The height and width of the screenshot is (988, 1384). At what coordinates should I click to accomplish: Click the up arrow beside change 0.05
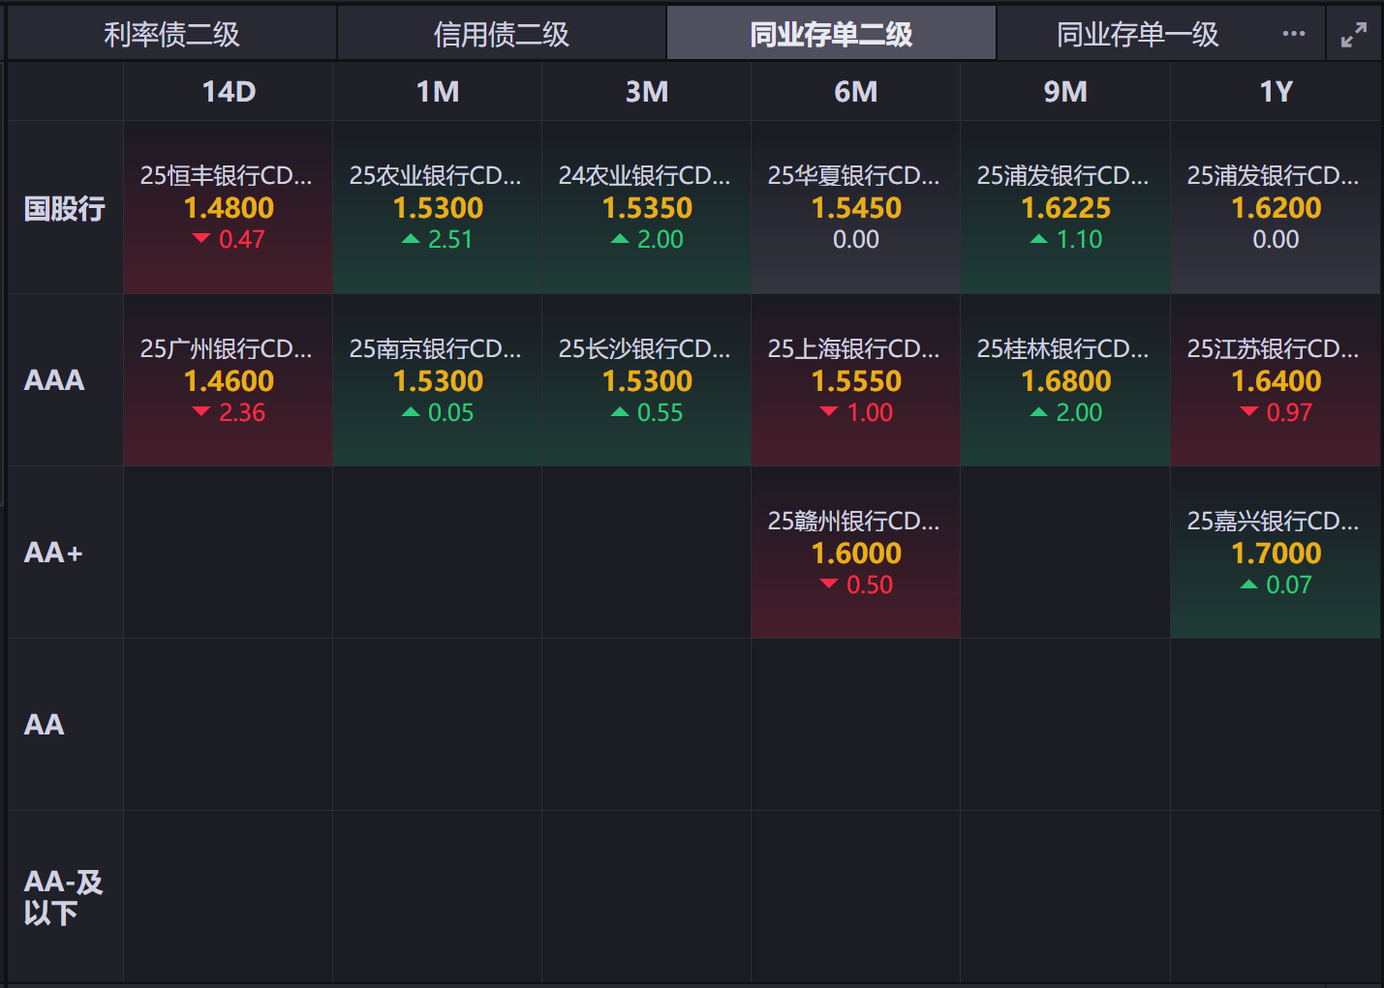click(x=411, y=411)
